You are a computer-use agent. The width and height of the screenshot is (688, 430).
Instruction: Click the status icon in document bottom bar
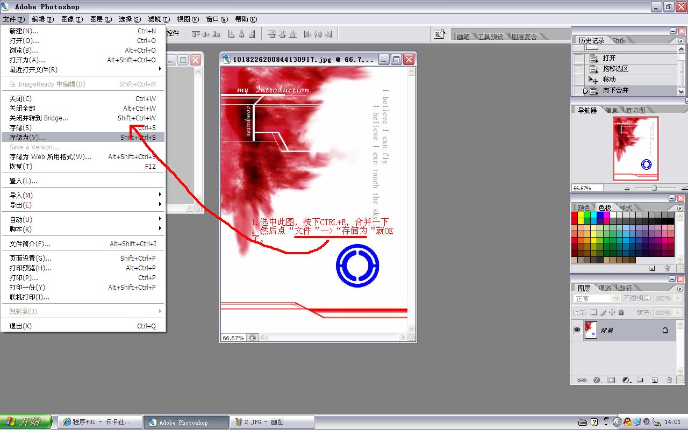click(253, 338)
